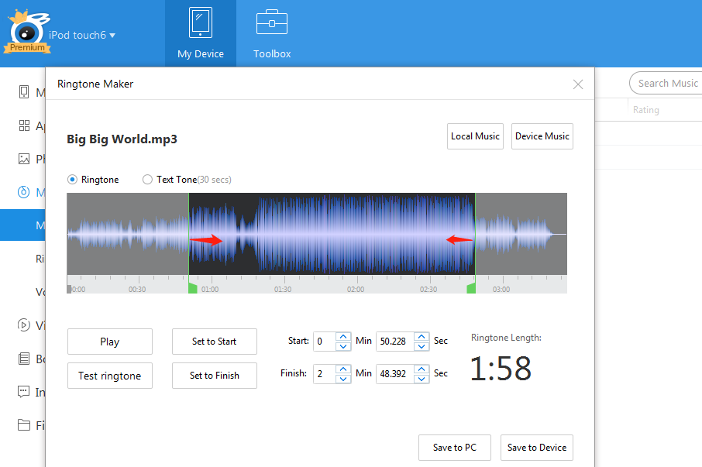Click the Premium app logo icon
702x467 pixels.
(x=27, y=33)
